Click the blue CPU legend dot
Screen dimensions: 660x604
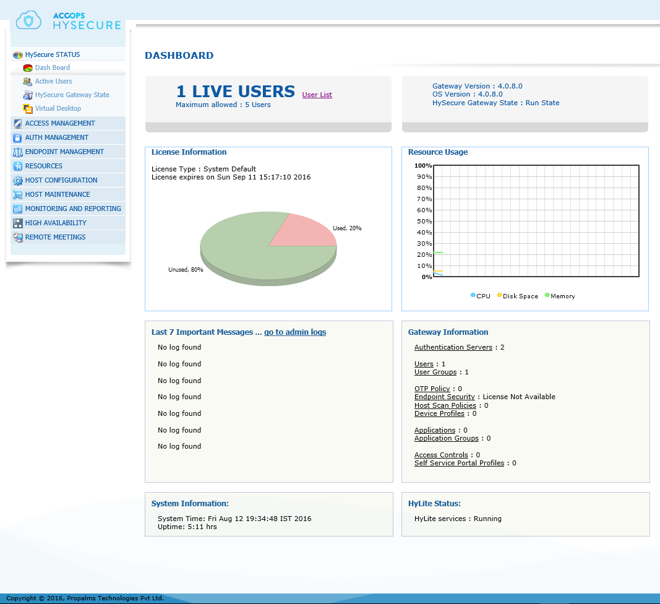(473, 295)
